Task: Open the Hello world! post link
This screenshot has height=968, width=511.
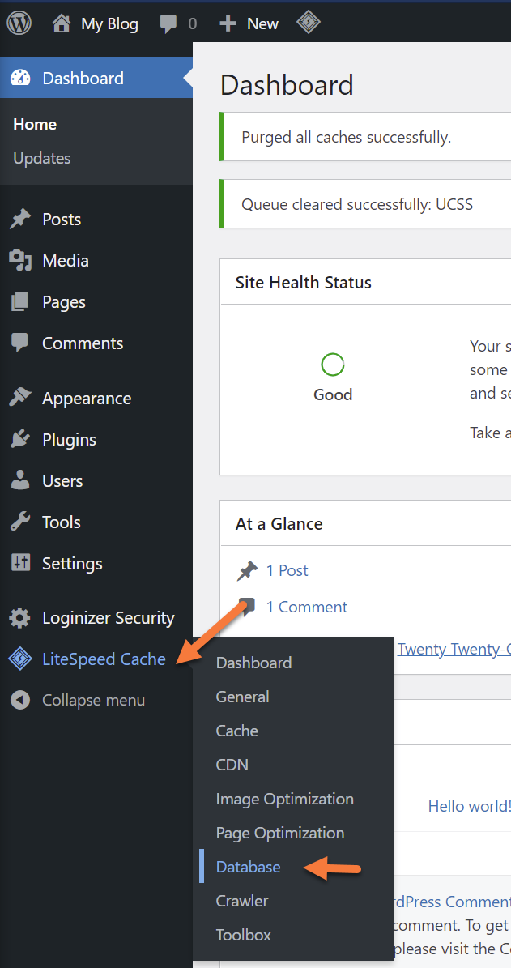Action: click(x=469, y=806)
